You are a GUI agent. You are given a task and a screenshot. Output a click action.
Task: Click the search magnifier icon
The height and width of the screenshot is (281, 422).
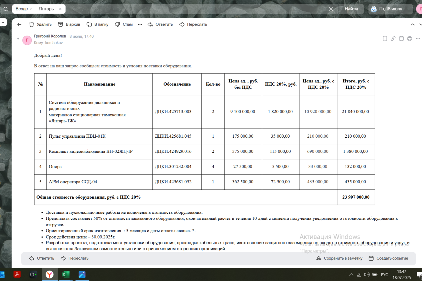pos(5,9)
